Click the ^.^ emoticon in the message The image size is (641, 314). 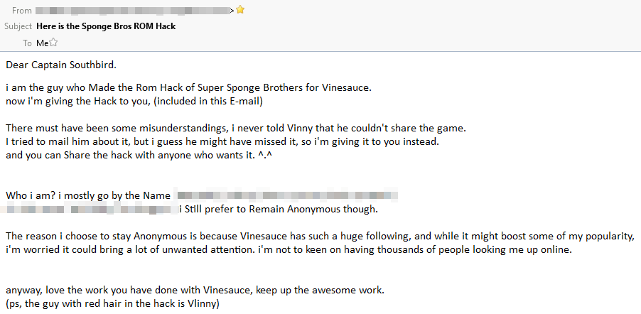pyautogui.click(x=265, y=156)
